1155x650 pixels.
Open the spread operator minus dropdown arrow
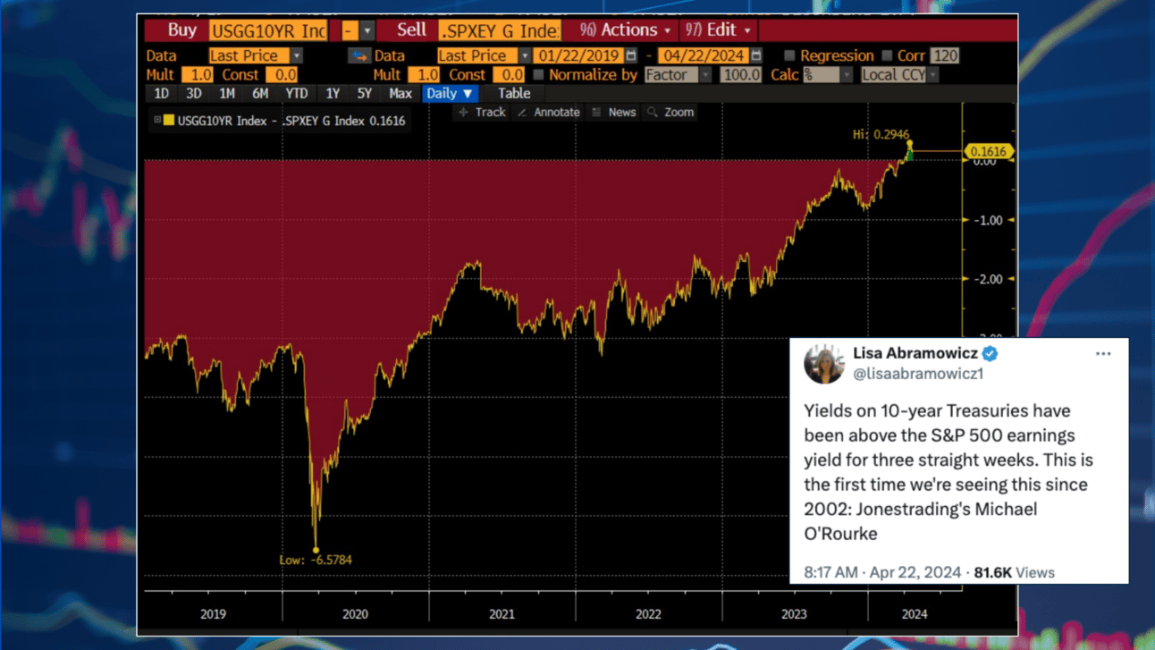(367, 31)
